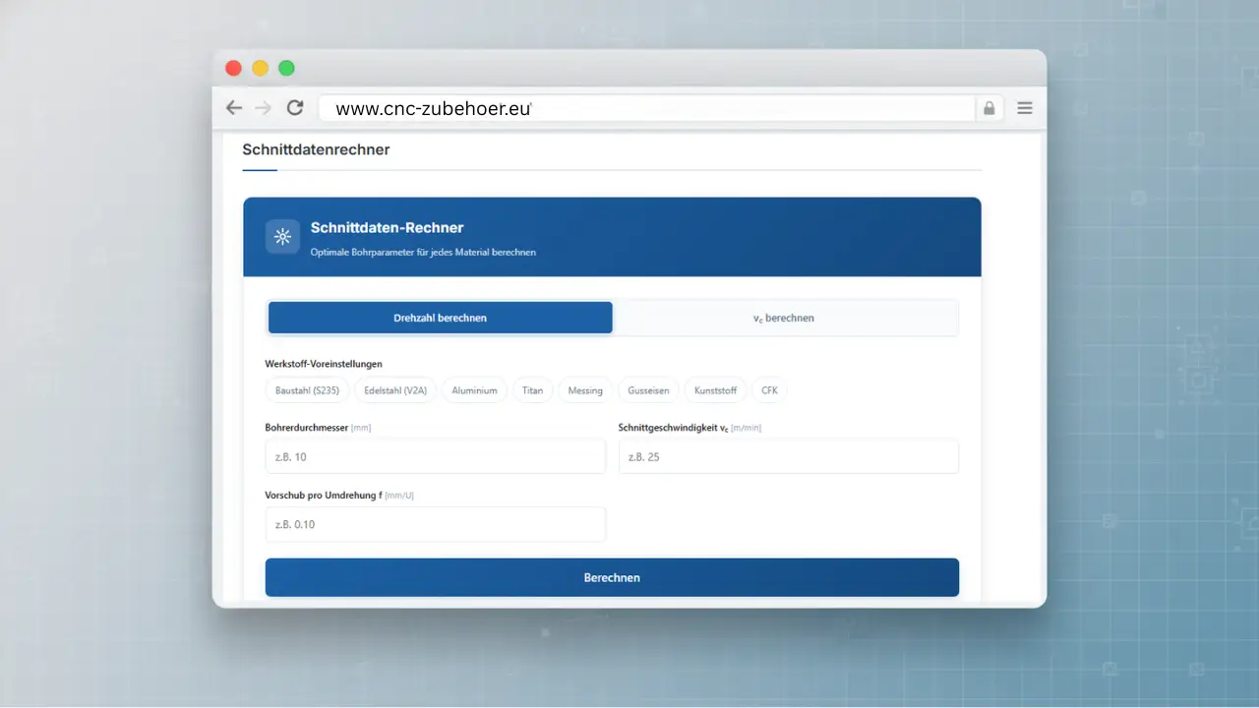Click the Vorschub pro Umdrehung input field
The height and width of the screenshot is (708, 1259).
point(436,524)
